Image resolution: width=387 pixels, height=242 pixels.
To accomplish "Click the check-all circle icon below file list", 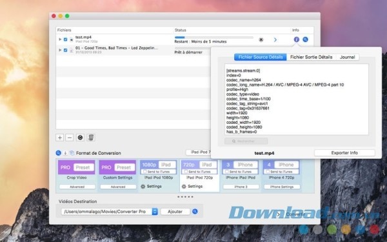I will click(x=80, y=137).
